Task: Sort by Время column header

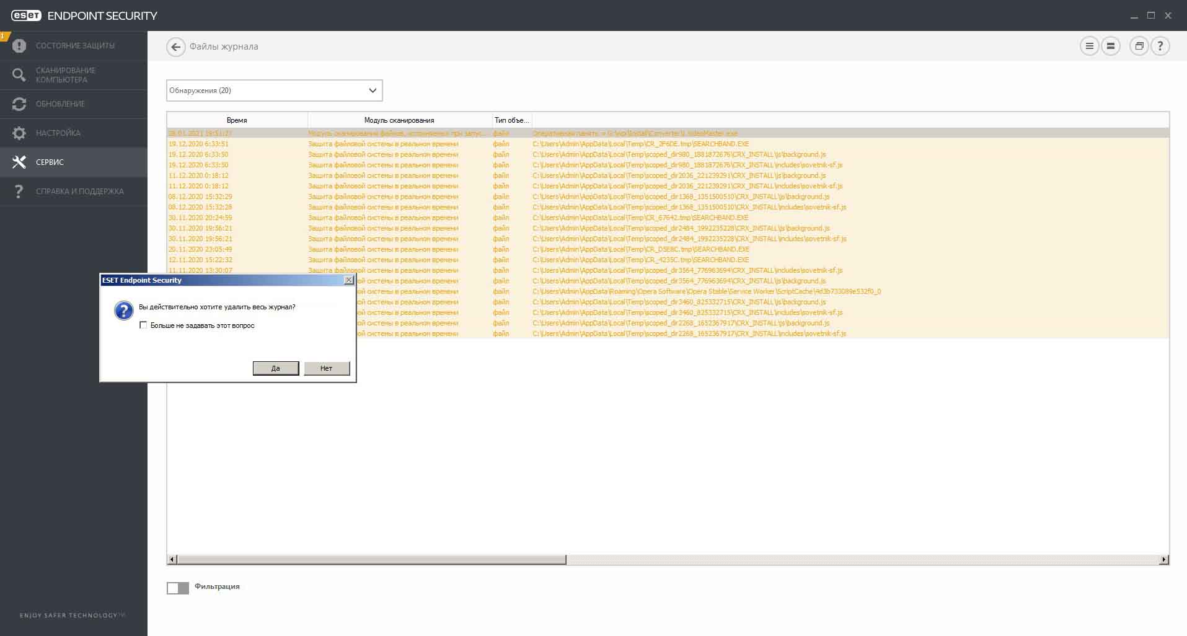Action: pyautogui.click(x=237, y=120)
